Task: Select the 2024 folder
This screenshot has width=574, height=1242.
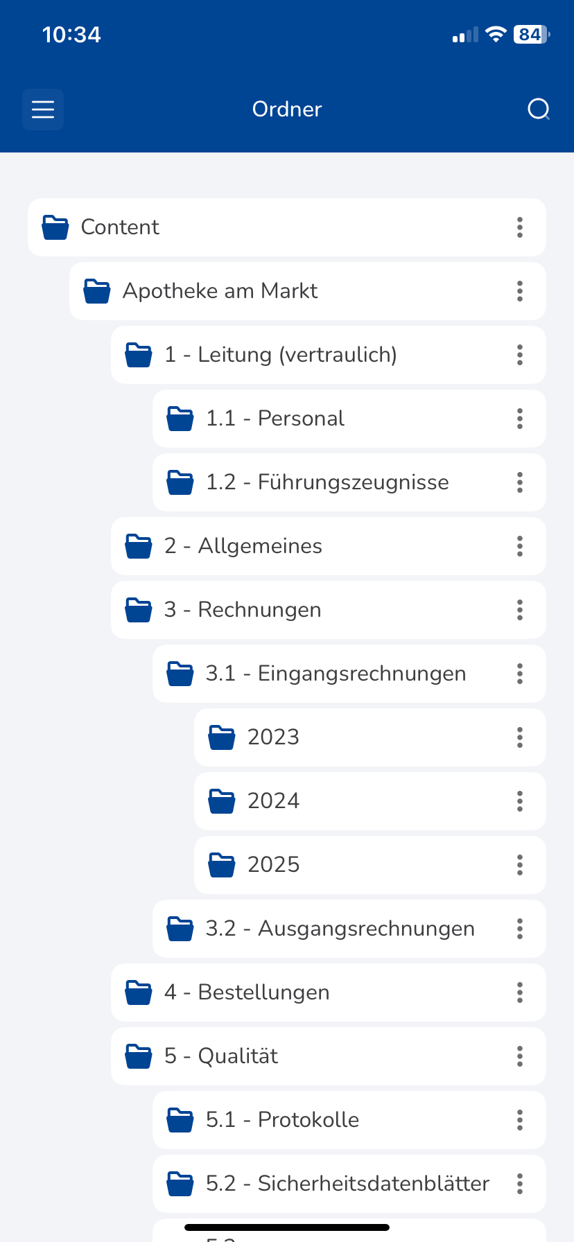Action: tap(274, 801)
